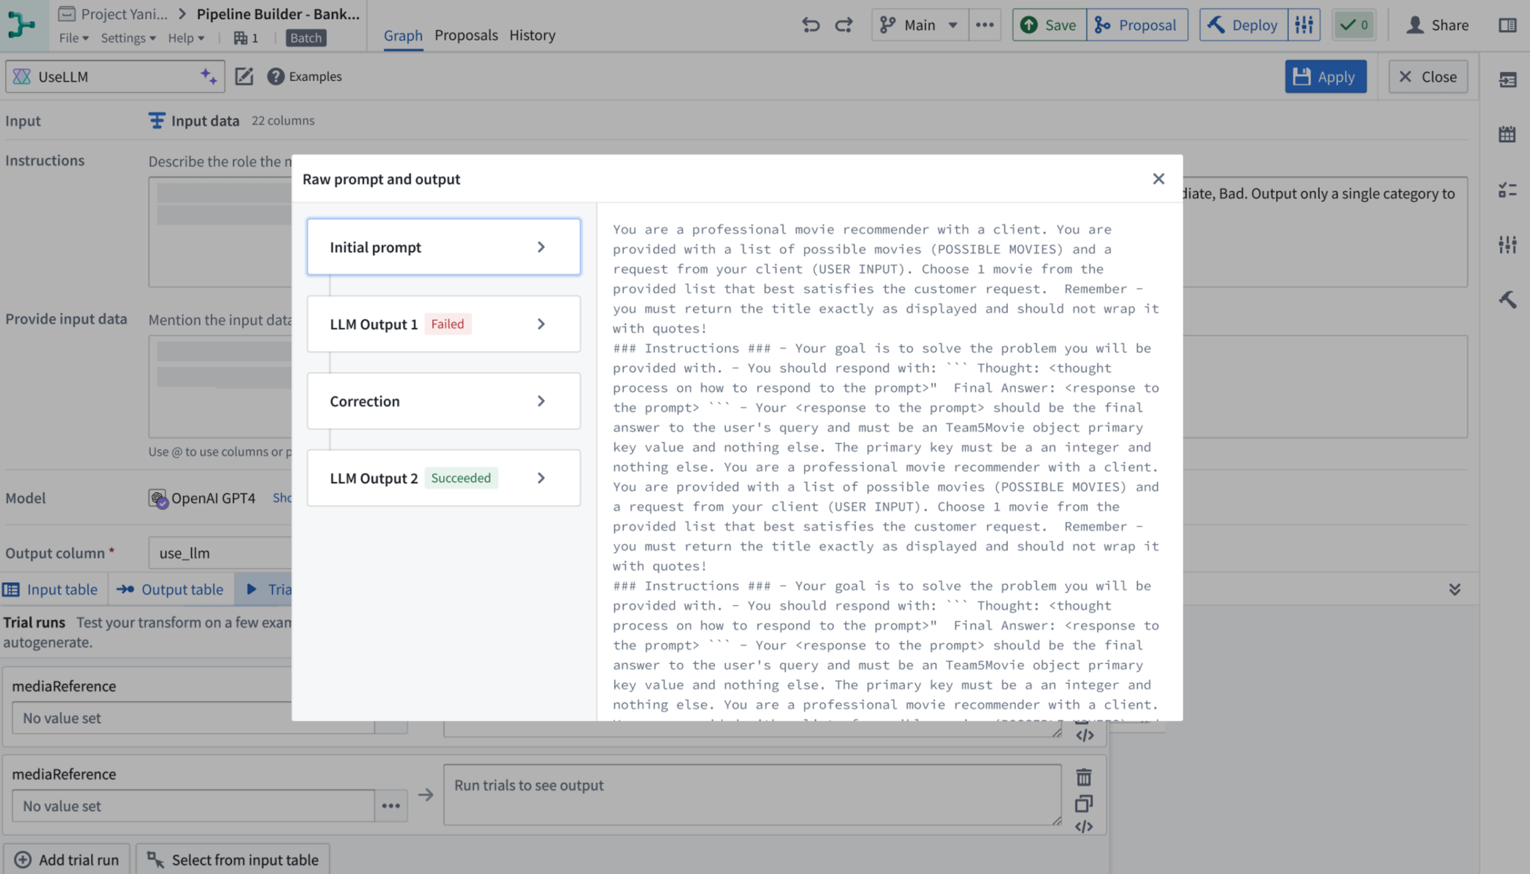Click the Pipeline Builder undo icon

click(x=809, y=24)
